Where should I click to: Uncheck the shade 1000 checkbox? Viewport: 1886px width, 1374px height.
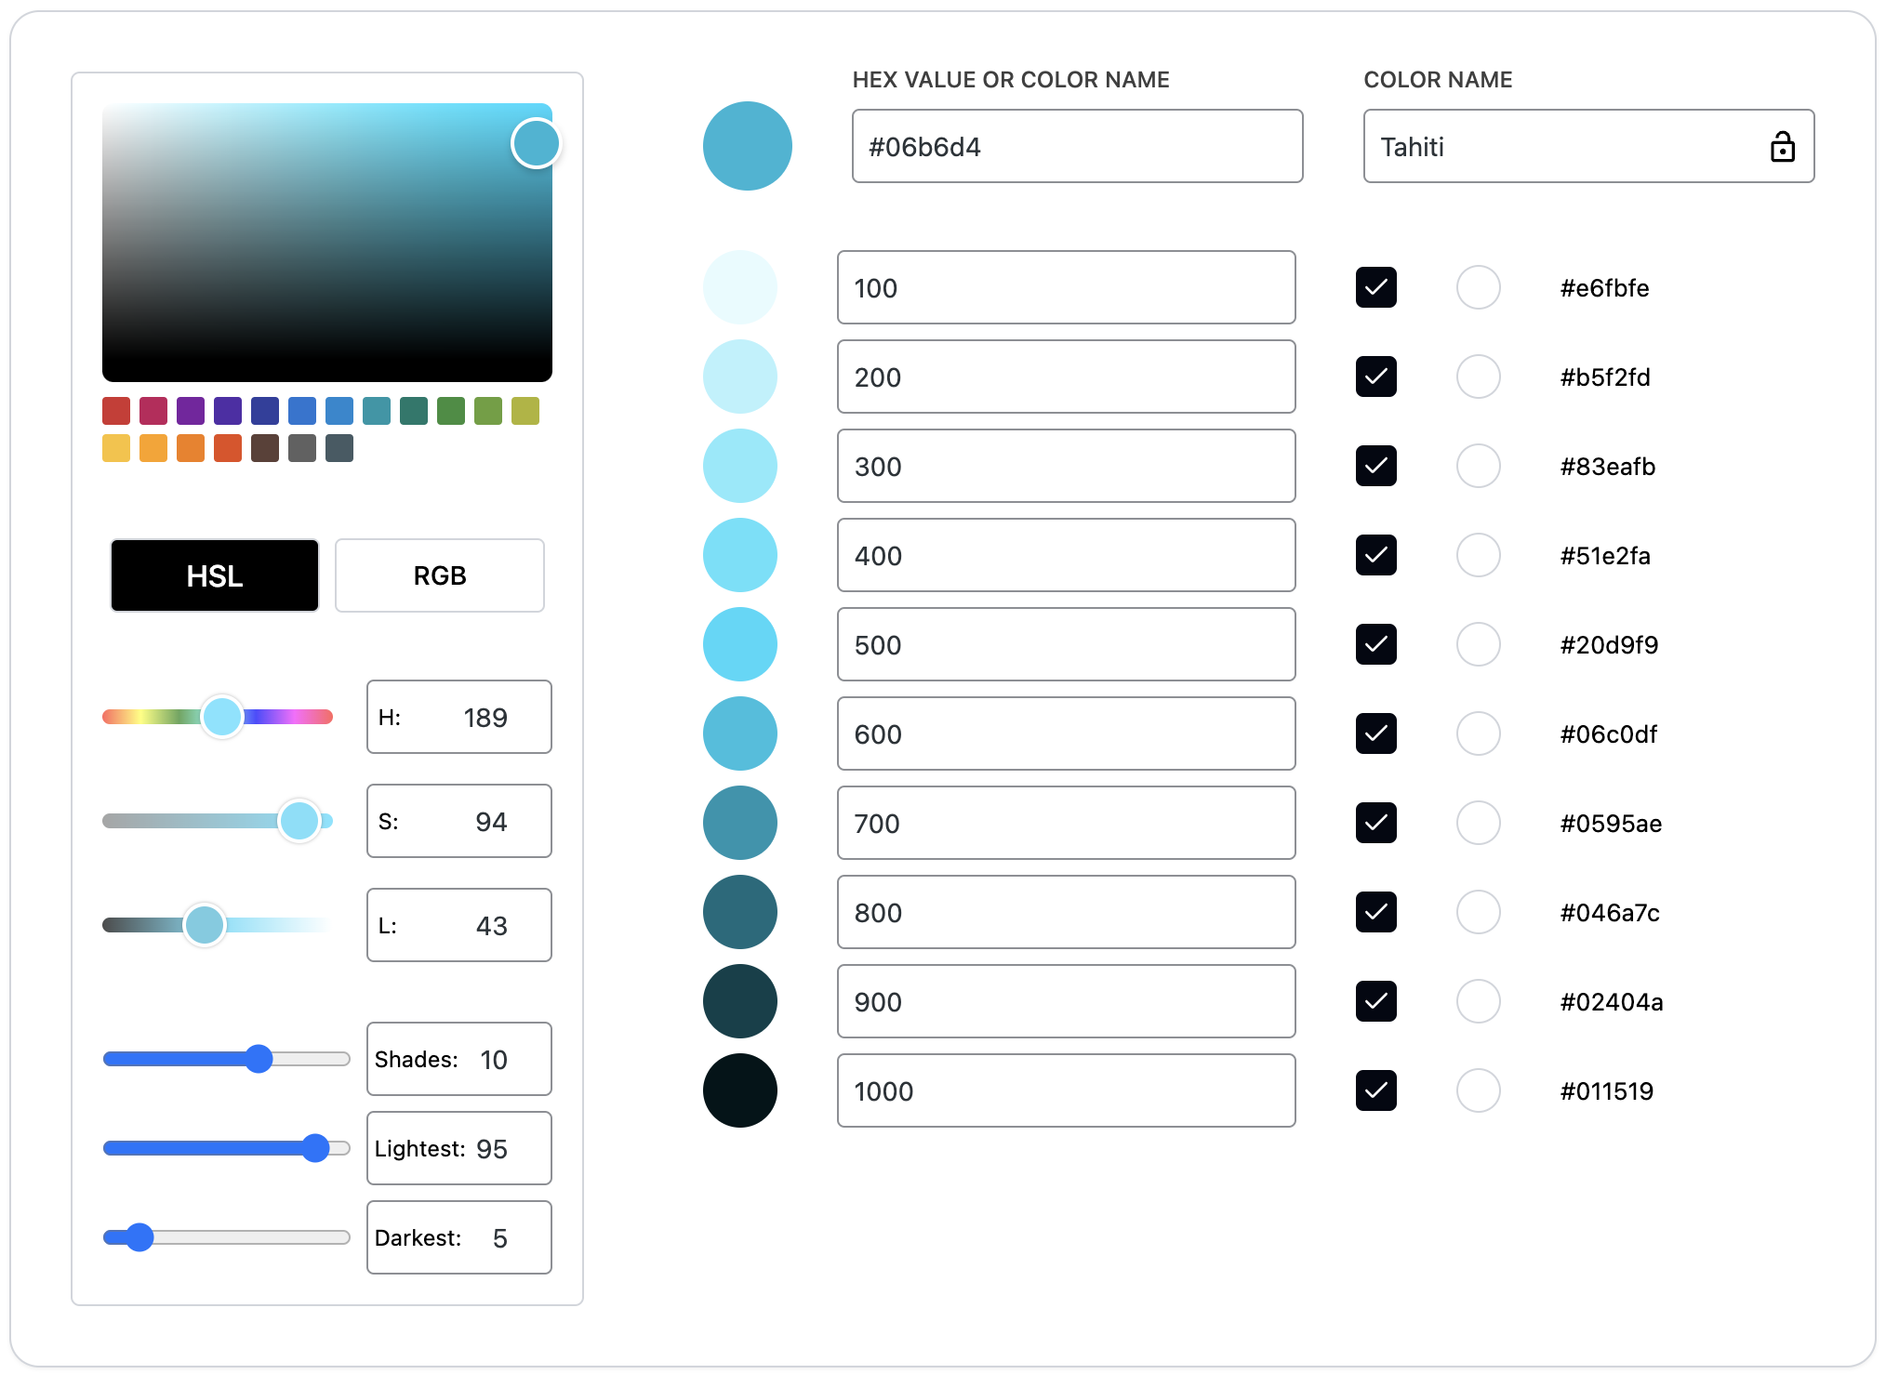click(1375, 1090)
